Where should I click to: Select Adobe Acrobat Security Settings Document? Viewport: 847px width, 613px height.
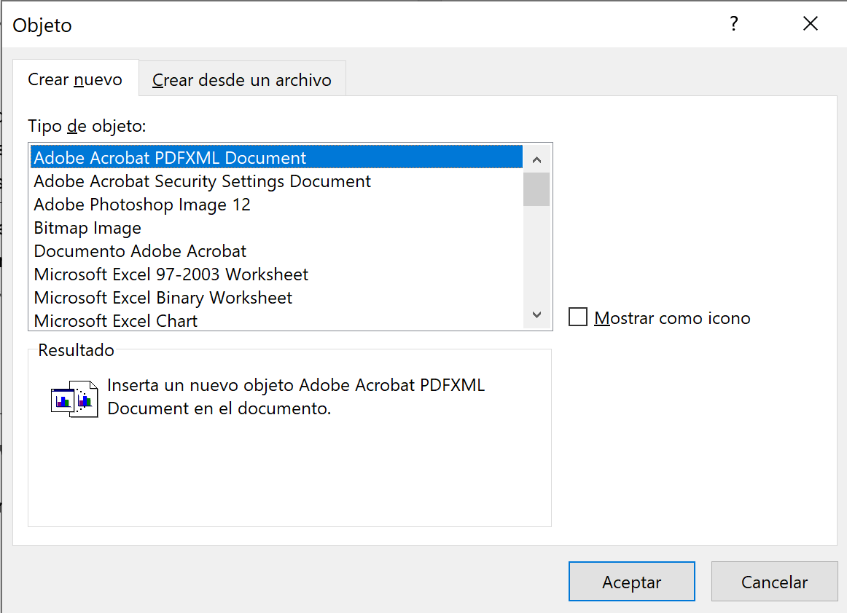tap(202, 181)
